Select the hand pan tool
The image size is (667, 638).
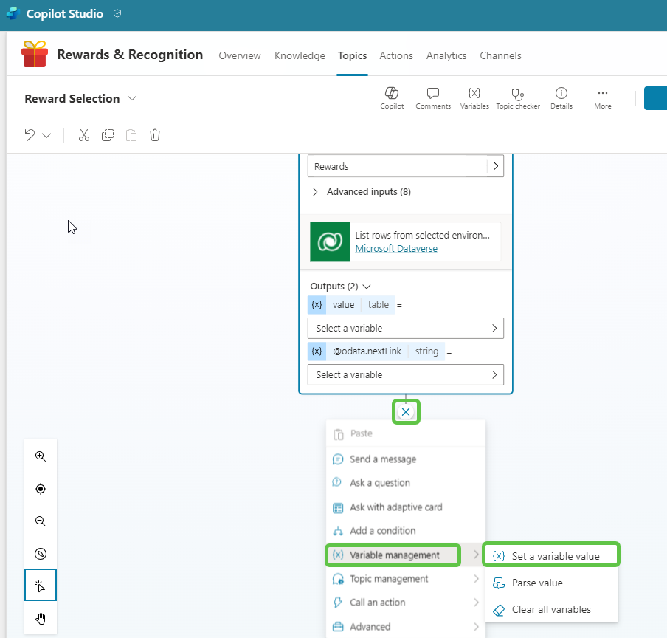point(41,619)
